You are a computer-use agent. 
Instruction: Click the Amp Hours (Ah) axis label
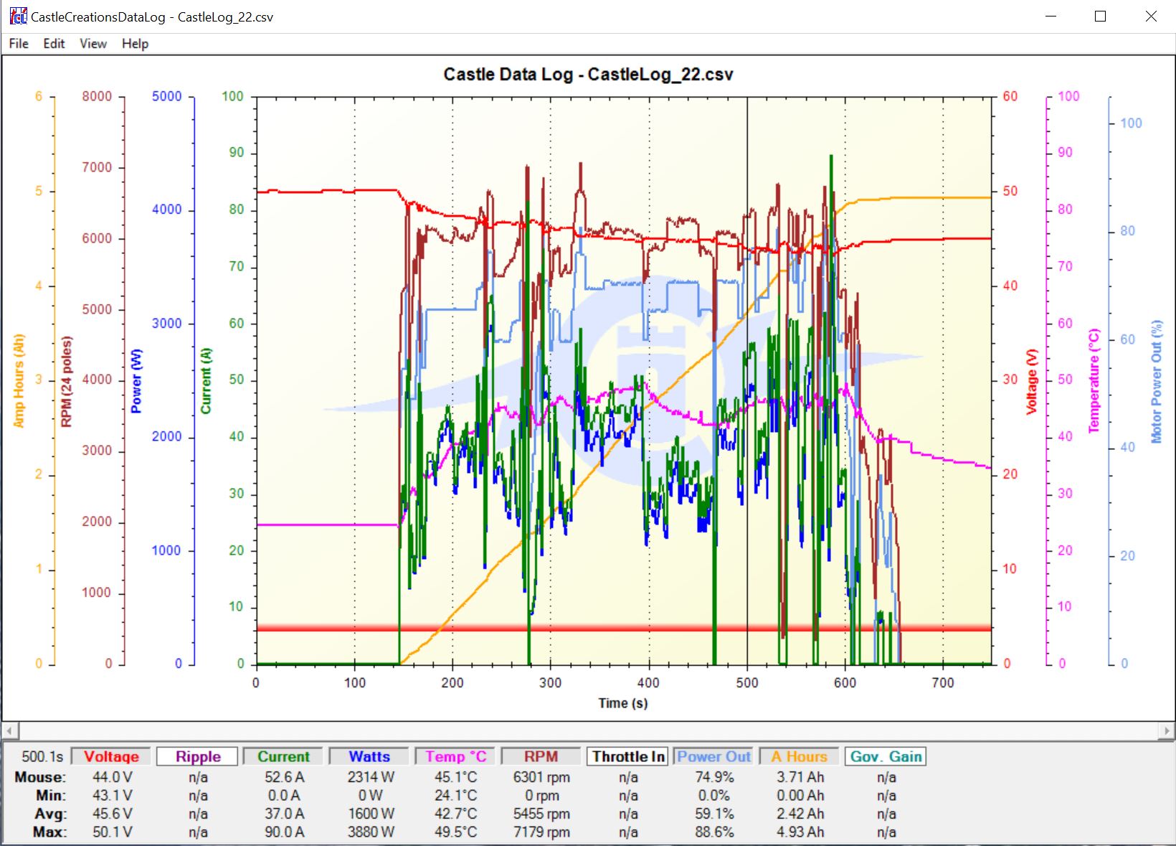click(19, 380)
